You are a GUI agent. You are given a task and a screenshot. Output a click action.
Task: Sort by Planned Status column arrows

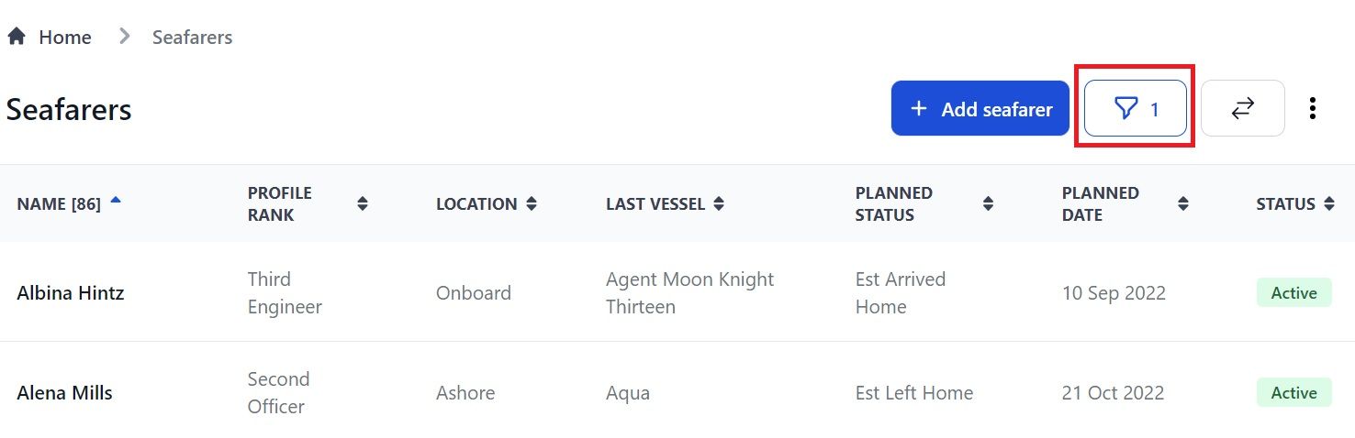[988, 204]
